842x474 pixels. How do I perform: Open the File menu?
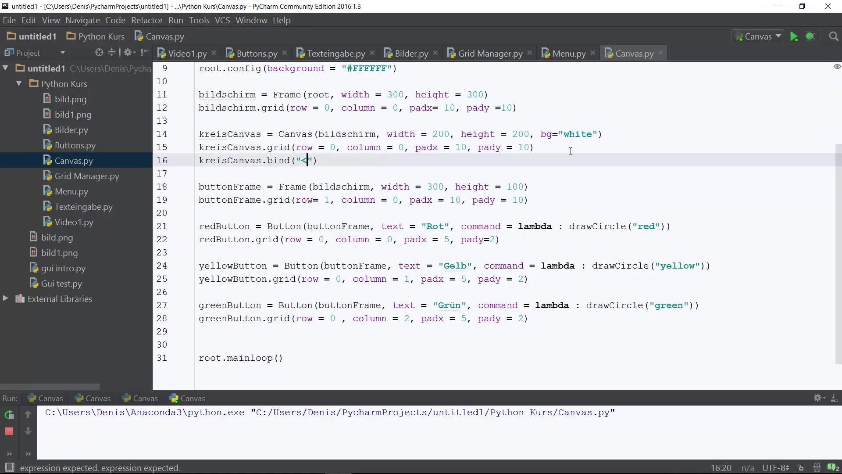[9, 20]
